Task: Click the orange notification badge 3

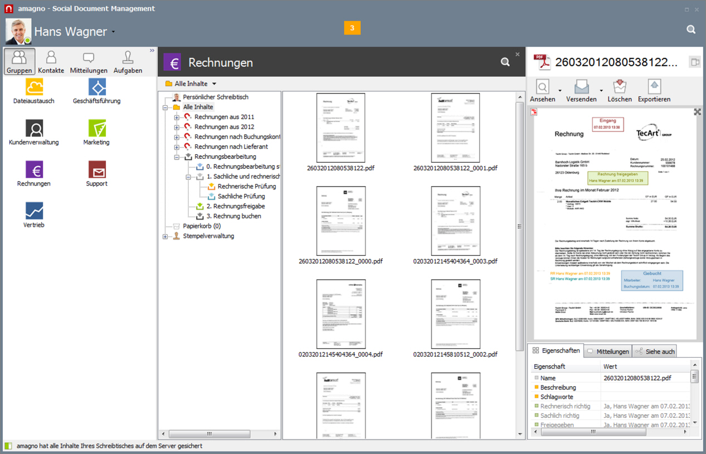Action: tap(352, 28)
